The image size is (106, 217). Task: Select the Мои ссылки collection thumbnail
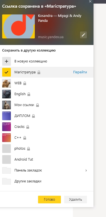7,105
